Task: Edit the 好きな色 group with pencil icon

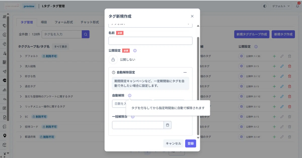Action: (x=282, y=76)
